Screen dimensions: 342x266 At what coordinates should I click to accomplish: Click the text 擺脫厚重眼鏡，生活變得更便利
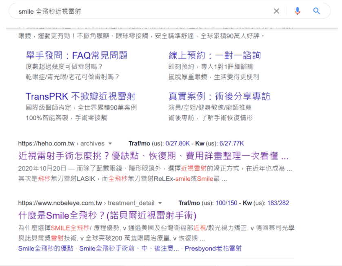pyautogui.click(x=214, y=77)
